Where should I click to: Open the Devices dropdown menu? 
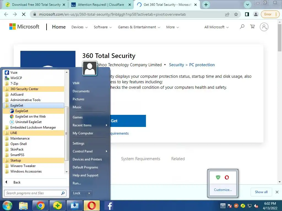tap(80, 27)
